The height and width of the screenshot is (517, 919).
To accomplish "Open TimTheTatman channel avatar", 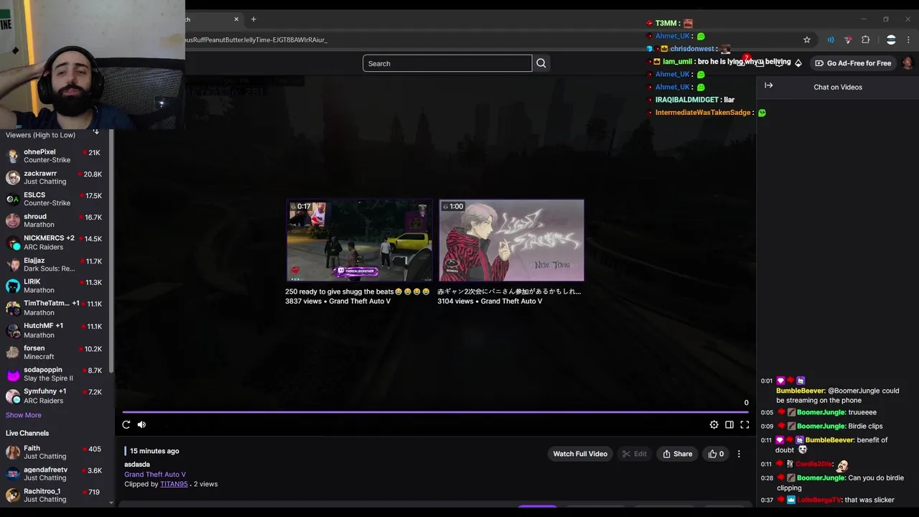I will coord(13,307).
